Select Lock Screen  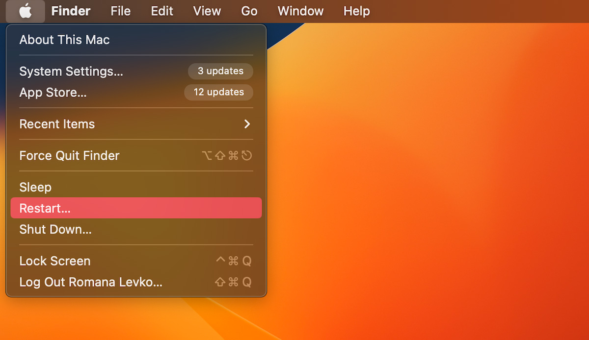tap(136, 261)
